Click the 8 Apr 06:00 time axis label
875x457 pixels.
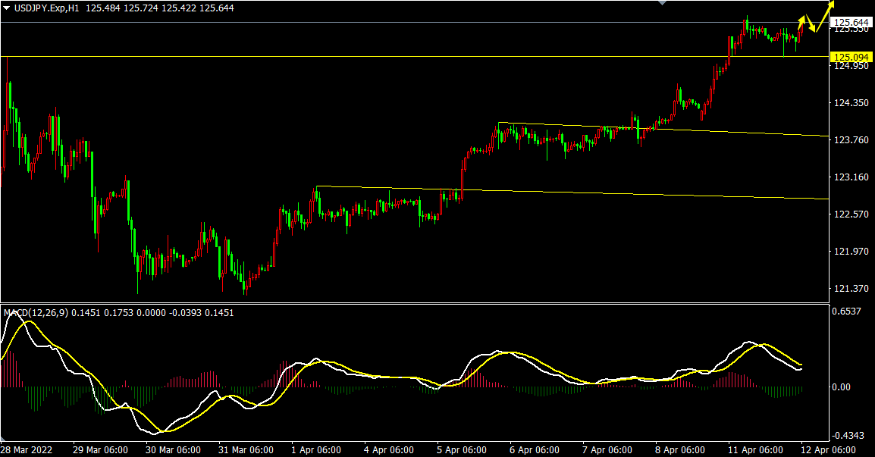[x=681, y=449]
